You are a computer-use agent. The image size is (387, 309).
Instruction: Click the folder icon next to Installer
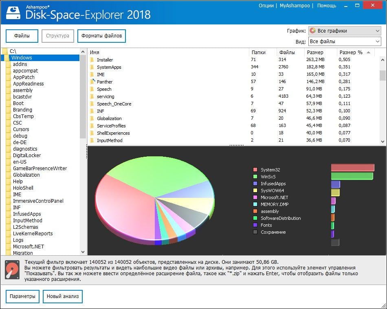pyautogui.click(x=92, y=59)
